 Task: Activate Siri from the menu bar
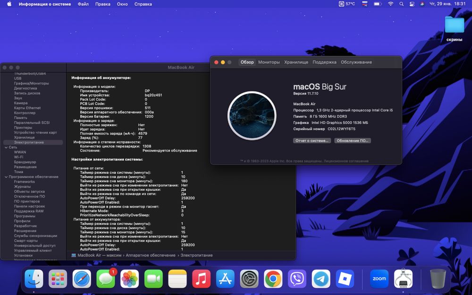point(422,4)
